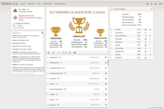Search players with the standings magnifier icon
Screen dimensions: 164x109
pyautogui.click(x=49, y=52)
